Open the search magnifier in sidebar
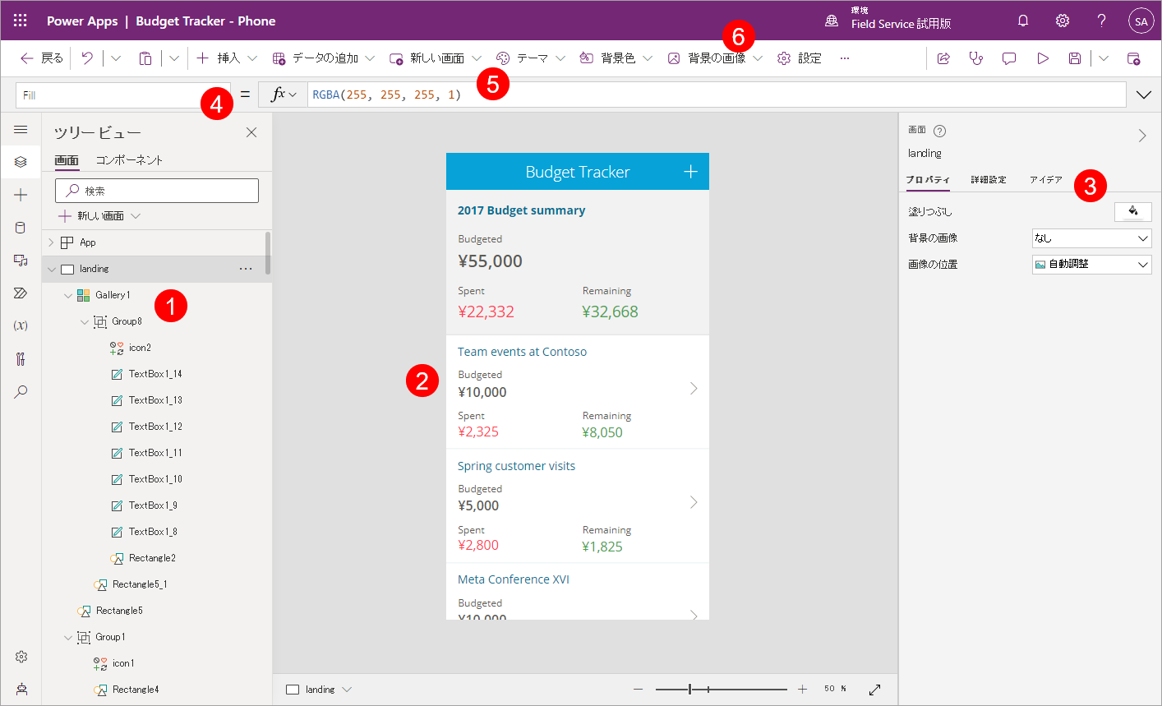The height and width of the screenshot is (706, 1162). tap(21, 391)
